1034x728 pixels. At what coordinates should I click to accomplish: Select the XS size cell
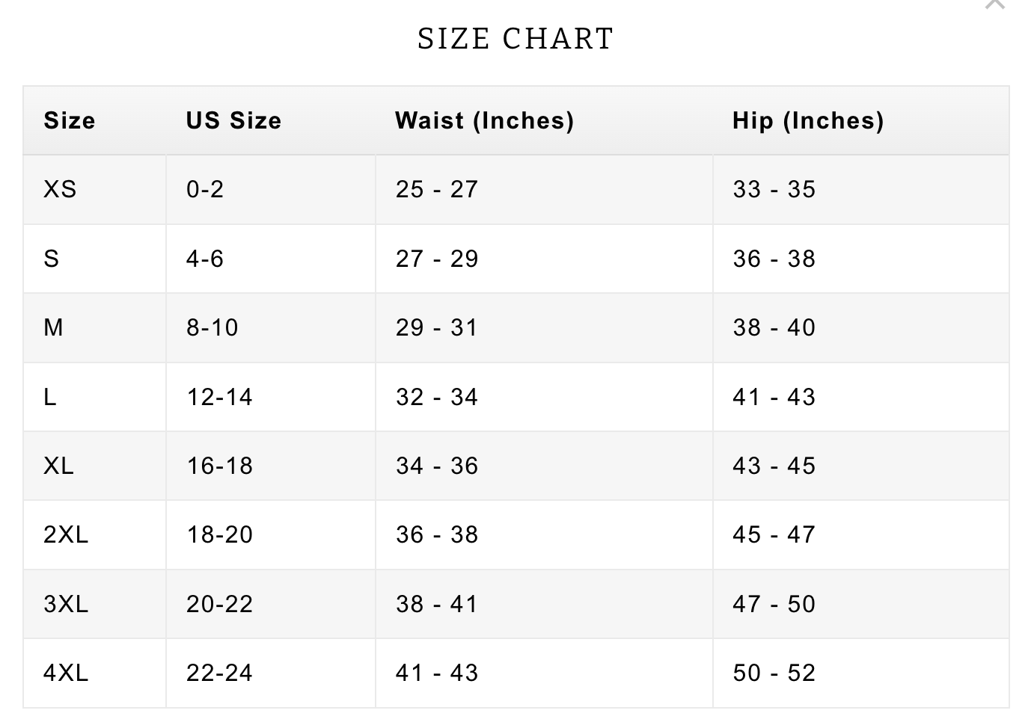pos(60,189)
